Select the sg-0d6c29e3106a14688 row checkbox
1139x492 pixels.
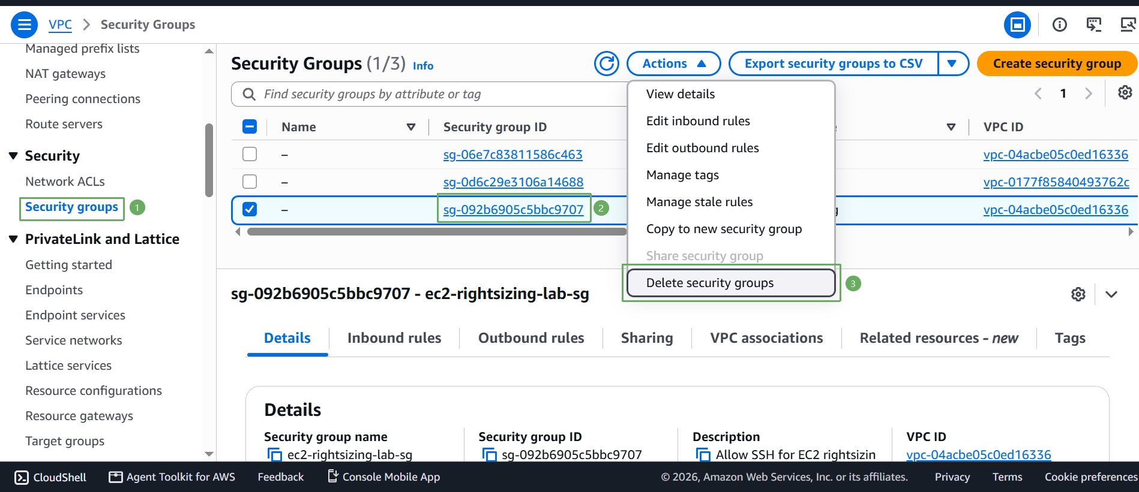tap(250, 182)
